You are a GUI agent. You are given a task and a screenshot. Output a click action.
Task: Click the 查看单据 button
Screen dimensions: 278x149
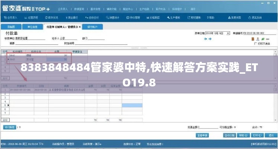202,135
